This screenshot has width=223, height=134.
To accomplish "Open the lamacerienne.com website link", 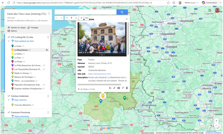I will [x=100, y=74].
